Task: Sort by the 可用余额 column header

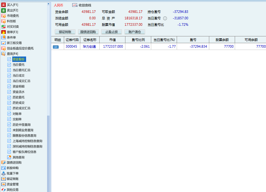Action: (x=251, y=40)
